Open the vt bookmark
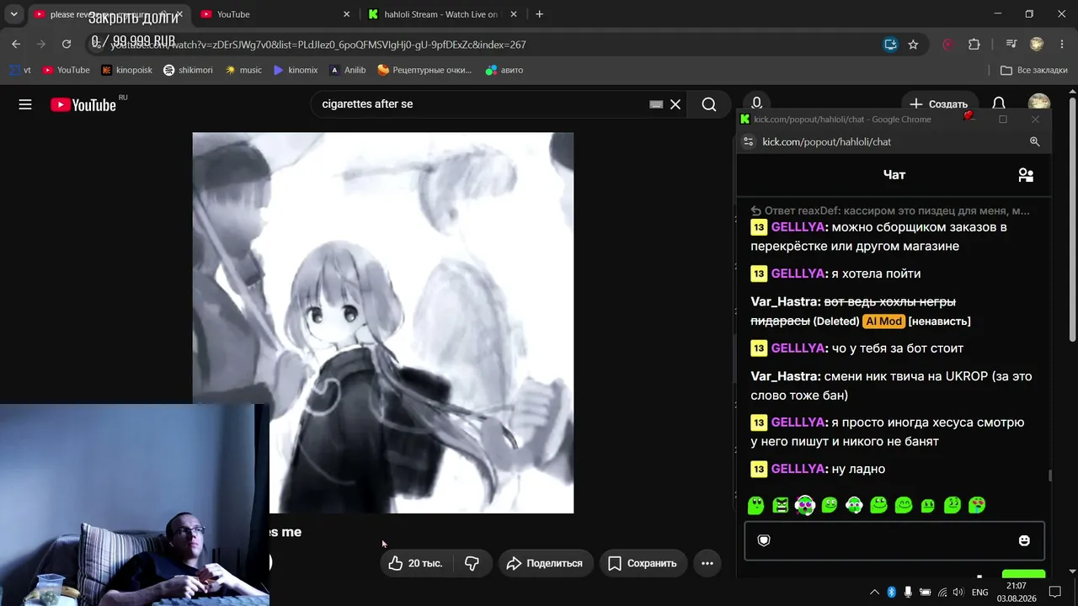The image size is (1078, 606). [20, 70]
